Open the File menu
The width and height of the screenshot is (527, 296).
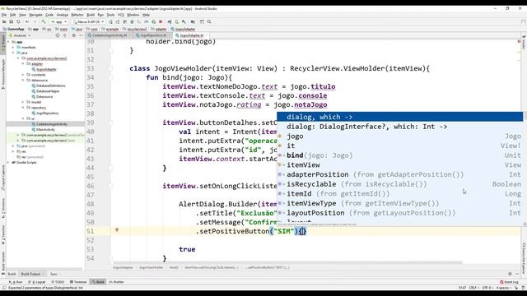[4, 15]
